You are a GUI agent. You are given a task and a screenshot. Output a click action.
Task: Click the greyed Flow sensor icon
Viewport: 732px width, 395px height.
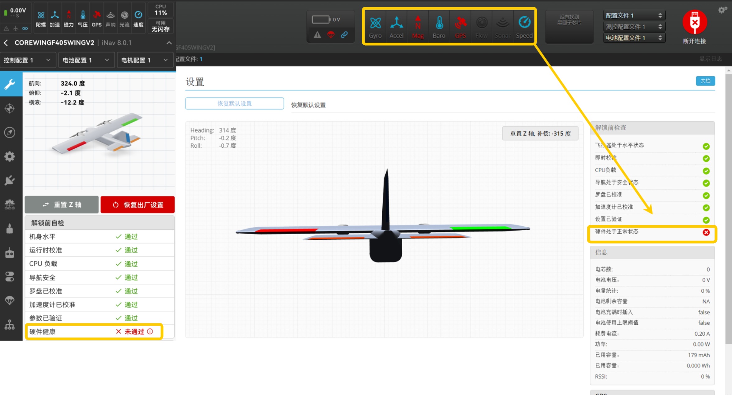[x=482, y=27]
